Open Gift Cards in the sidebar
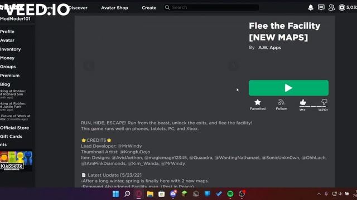357x200 pixels. (11, 137)
